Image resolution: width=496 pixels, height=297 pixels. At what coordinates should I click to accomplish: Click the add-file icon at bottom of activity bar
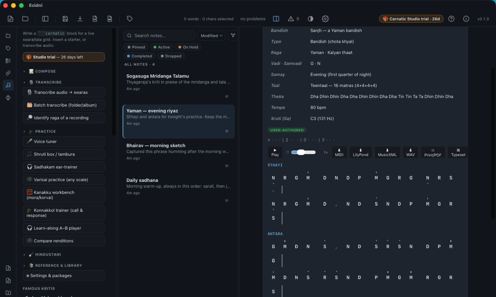click(x=8, y=268)
